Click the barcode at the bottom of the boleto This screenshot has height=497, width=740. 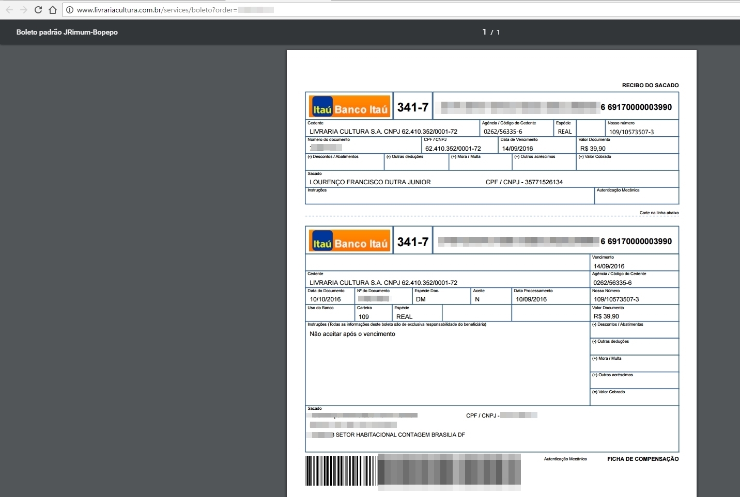pyautogui.click(x=412, y=471)
